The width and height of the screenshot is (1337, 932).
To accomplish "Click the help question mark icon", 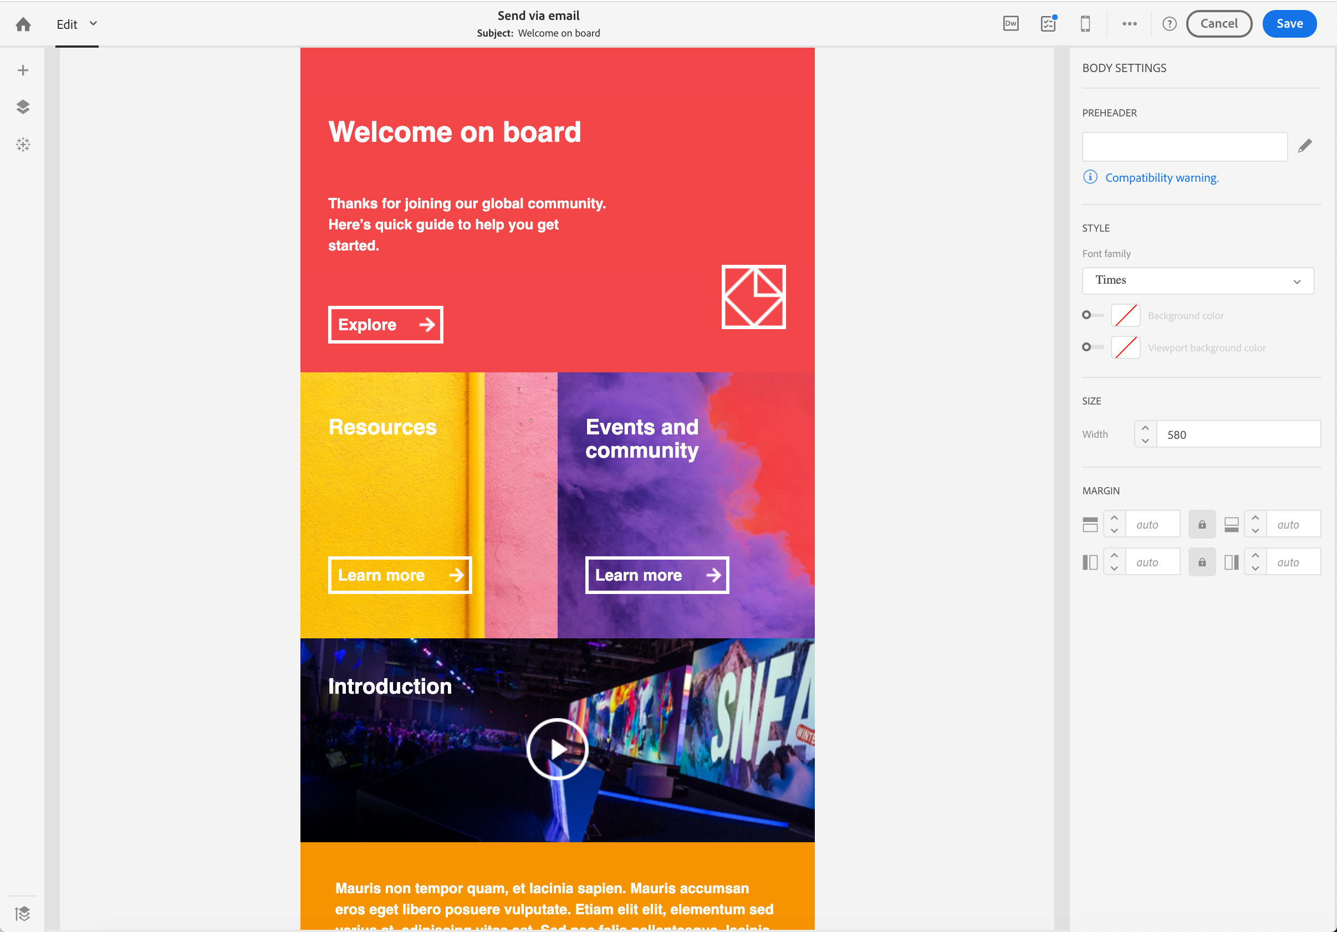I will [1169, 24].
